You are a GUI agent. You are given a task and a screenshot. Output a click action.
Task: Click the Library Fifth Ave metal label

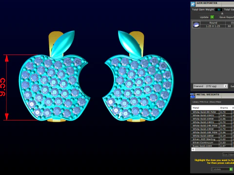pyautogui.click(x=207, y=102)
